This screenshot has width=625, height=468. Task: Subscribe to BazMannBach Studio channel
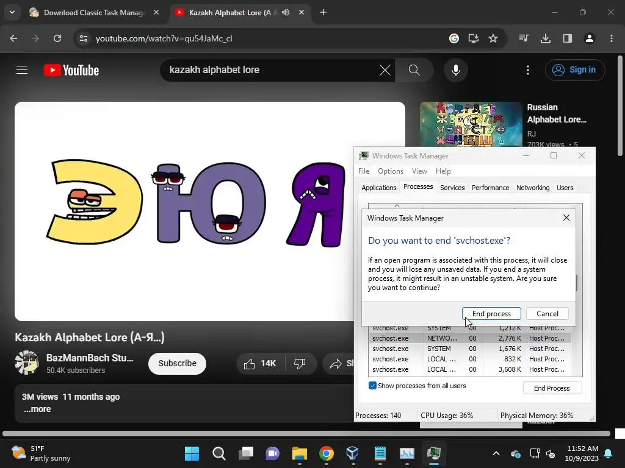177,363
